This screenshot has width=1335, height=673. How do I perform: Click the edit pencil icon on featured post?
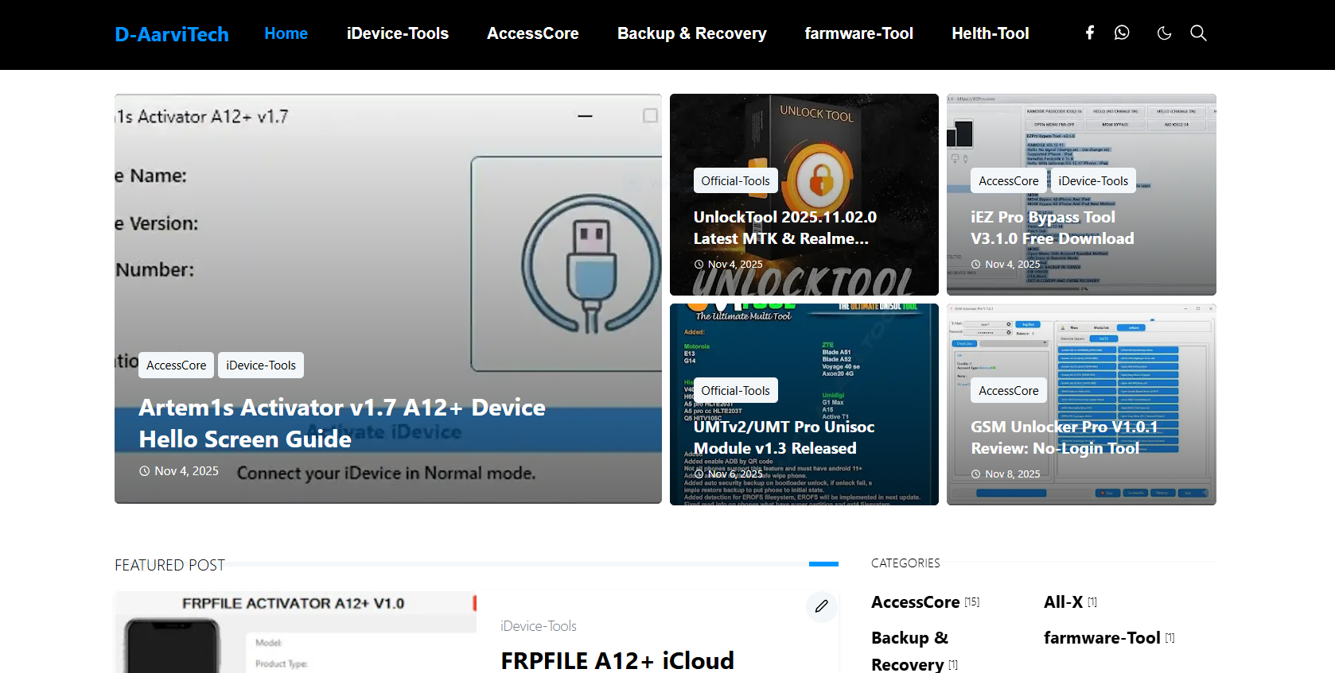pos(822,606)
